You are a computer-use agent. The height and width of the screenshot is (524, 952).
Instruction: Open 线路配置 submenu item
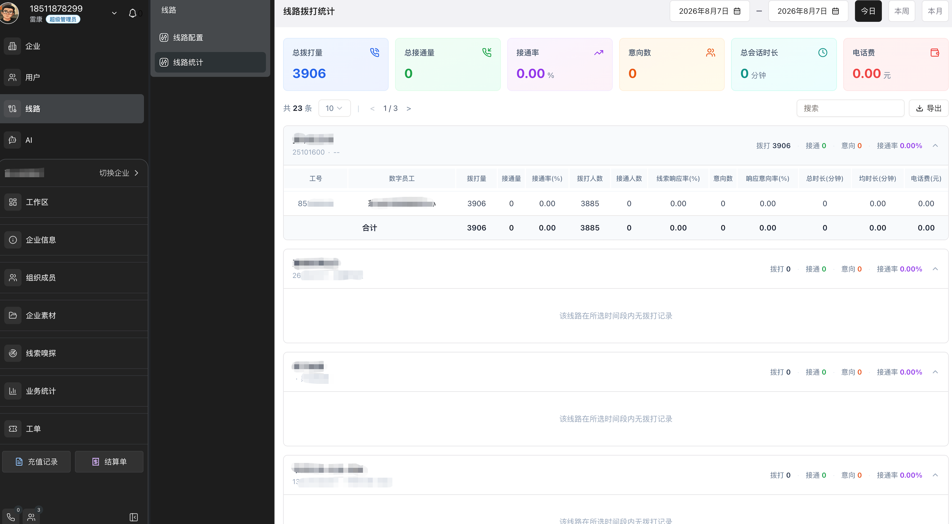[210, 37]
